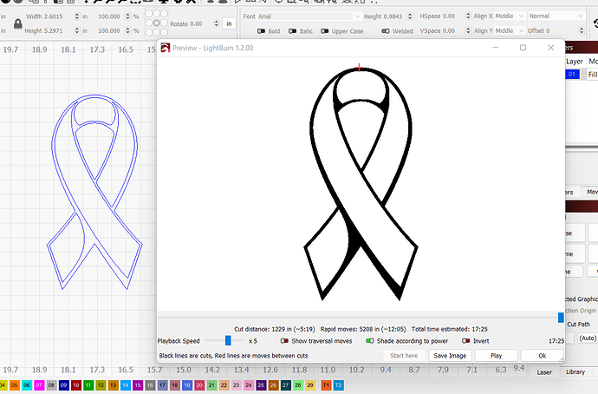
Task: Pick the navy 09 palette color
Action: [x=63, y=385]
